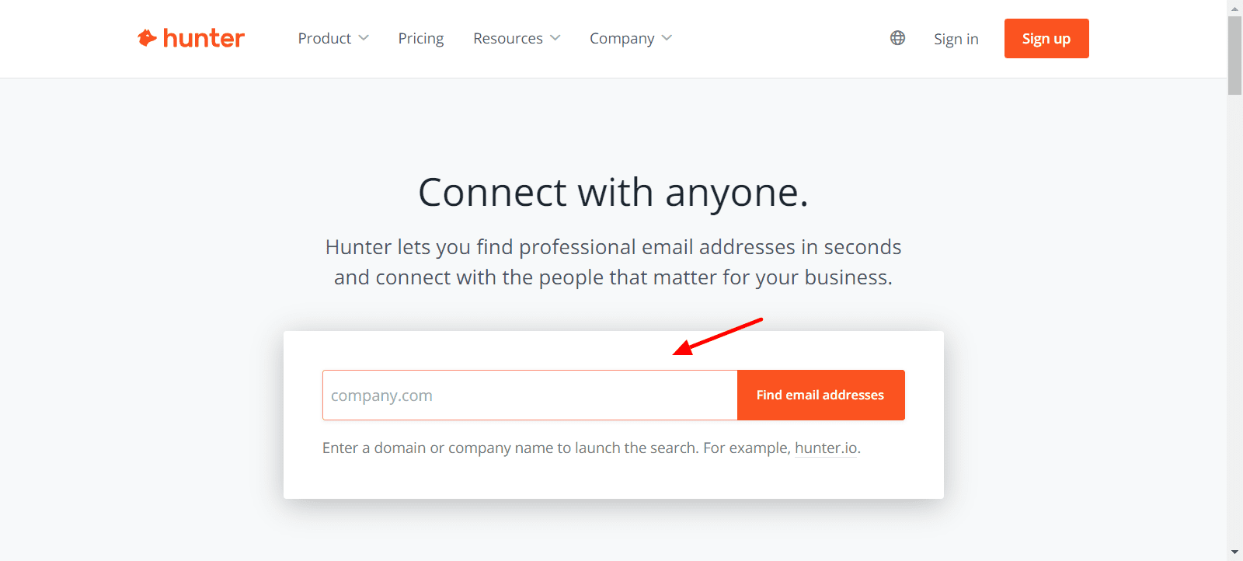Open the Company menu label

click(x=621, y=38)
